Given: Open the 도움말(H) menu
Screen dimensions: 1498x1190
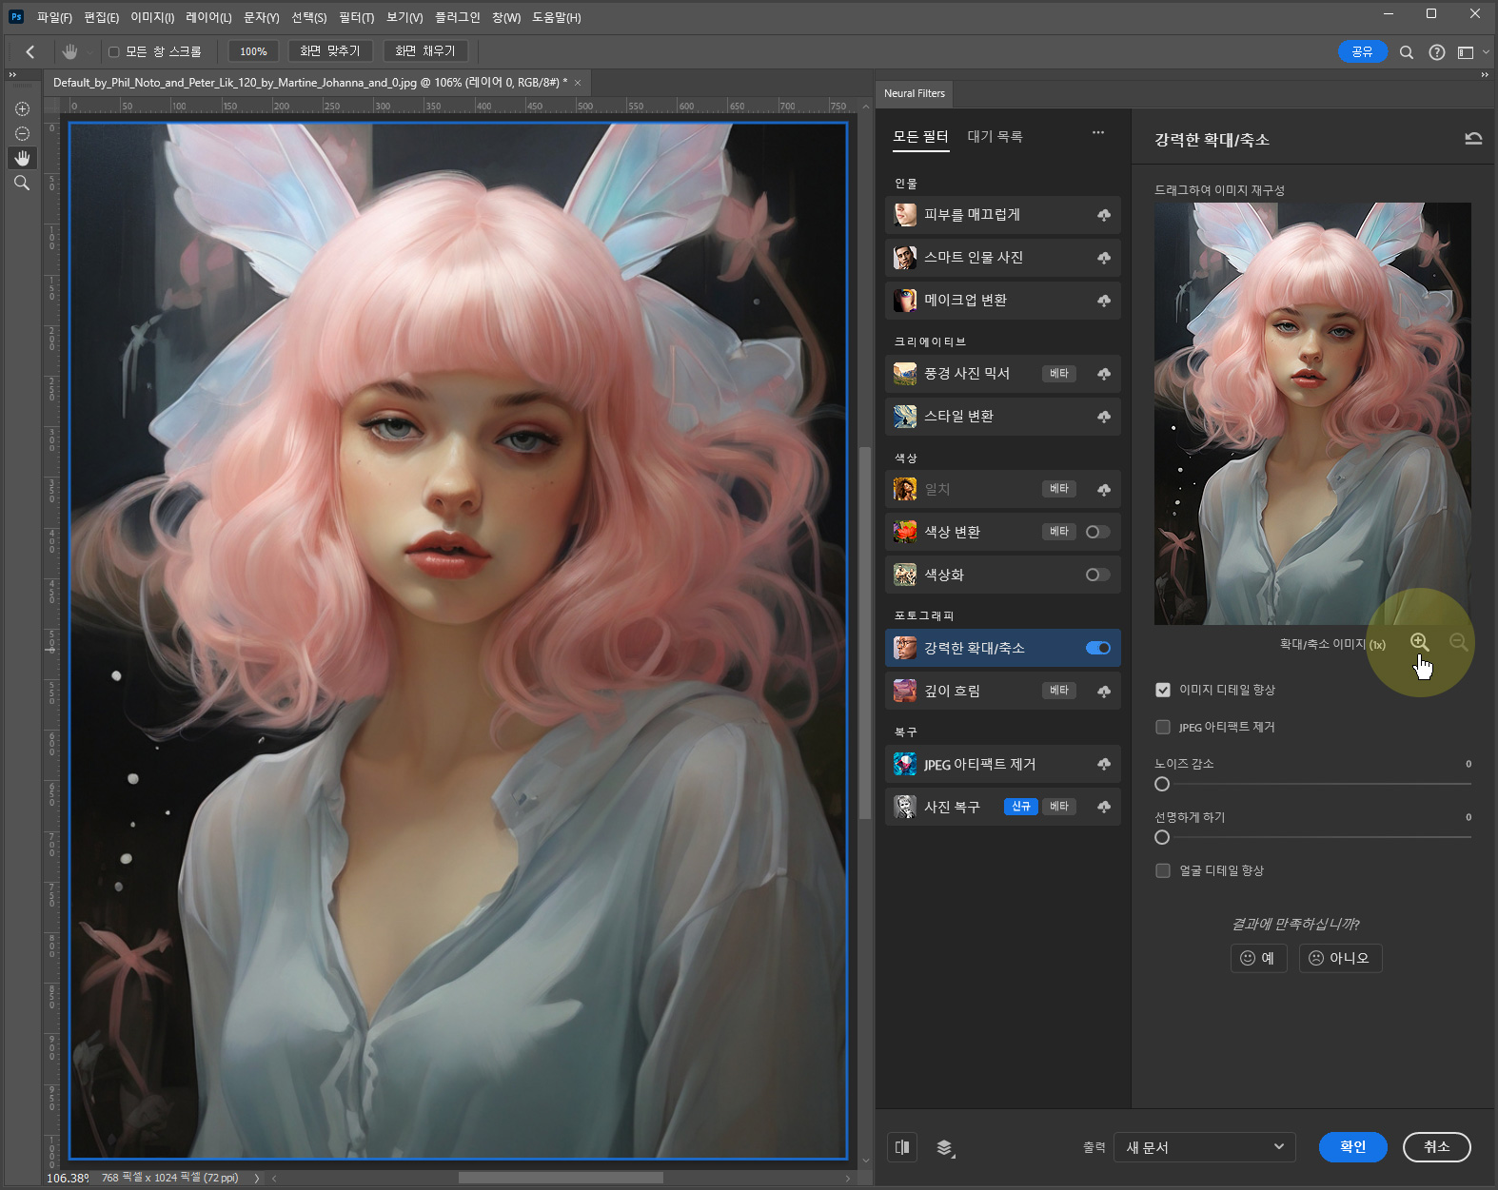Looking at the screenshot, I should (556, 17).
